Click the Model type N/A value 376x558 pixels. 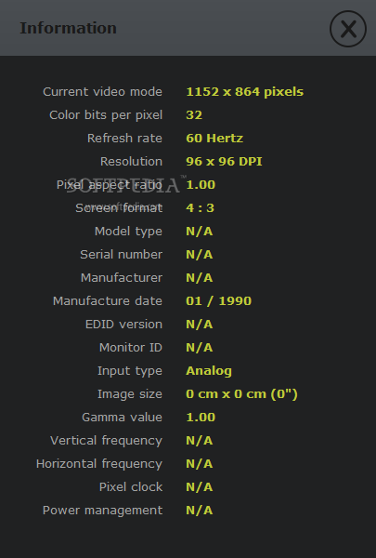coord(200,232)
